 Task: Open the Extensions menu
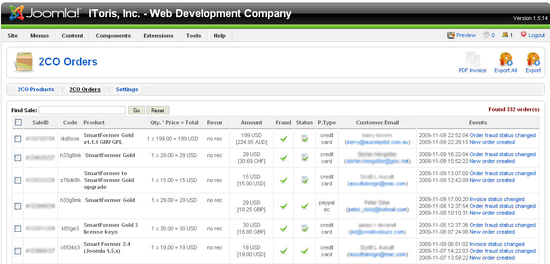158,36
